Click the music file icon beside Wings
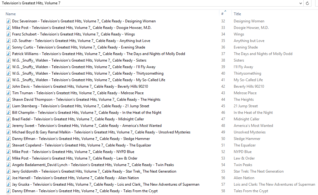 tap(8, 34)
